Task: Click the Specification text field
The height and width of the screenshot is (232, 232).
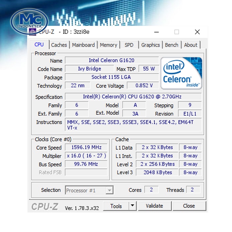Action: [x=133, y=97]
